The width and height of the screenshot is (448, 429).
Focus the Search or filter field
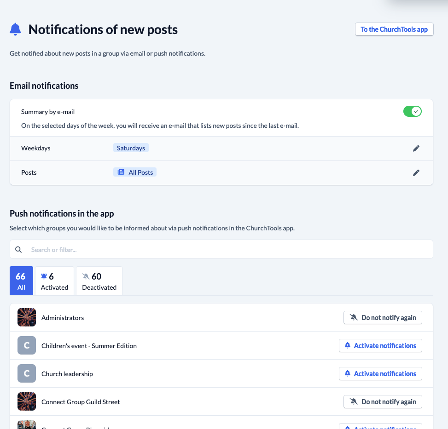pos(221,250)
